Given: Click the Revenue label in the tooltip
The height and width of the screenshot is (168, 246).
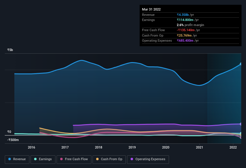Looking at the screenshot, I should [x=148, y=15].
